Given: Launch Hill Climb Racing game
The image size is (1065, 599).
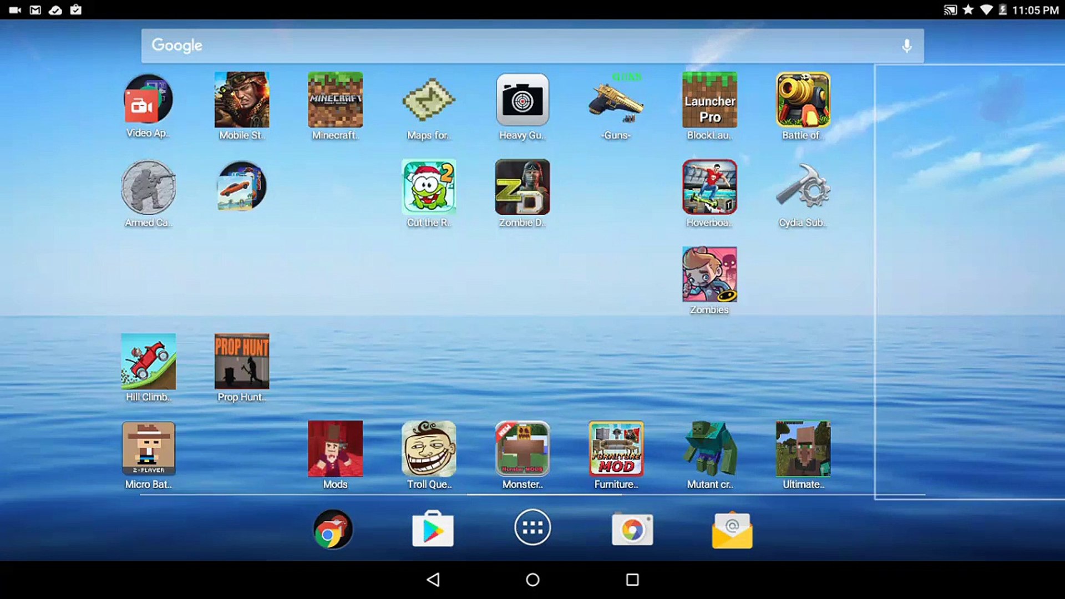Looking at the screenshot, I should pyautogui.click(x=148, y=362).
